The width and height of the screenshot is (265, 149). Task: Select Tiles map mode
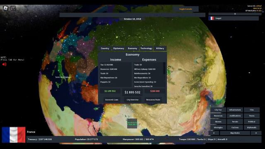coord(252,110)
